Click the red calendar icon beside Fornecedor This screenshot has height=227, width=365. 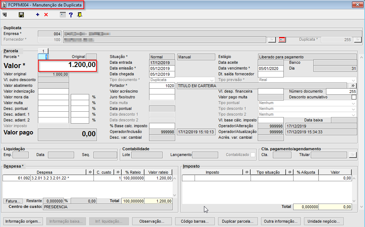(x=282, y=40)
